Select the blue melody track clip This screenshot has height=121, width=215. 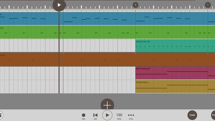tap(107, 19)
